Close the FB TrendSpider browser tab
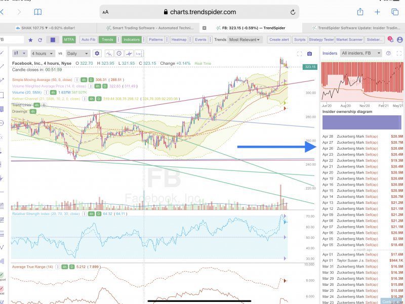The width and height of the screenshot is (405, 304). (205, 28)
